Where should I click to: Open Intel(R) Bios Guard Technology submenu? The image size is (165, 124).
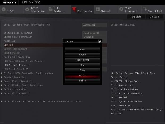(x=23, y=85)
